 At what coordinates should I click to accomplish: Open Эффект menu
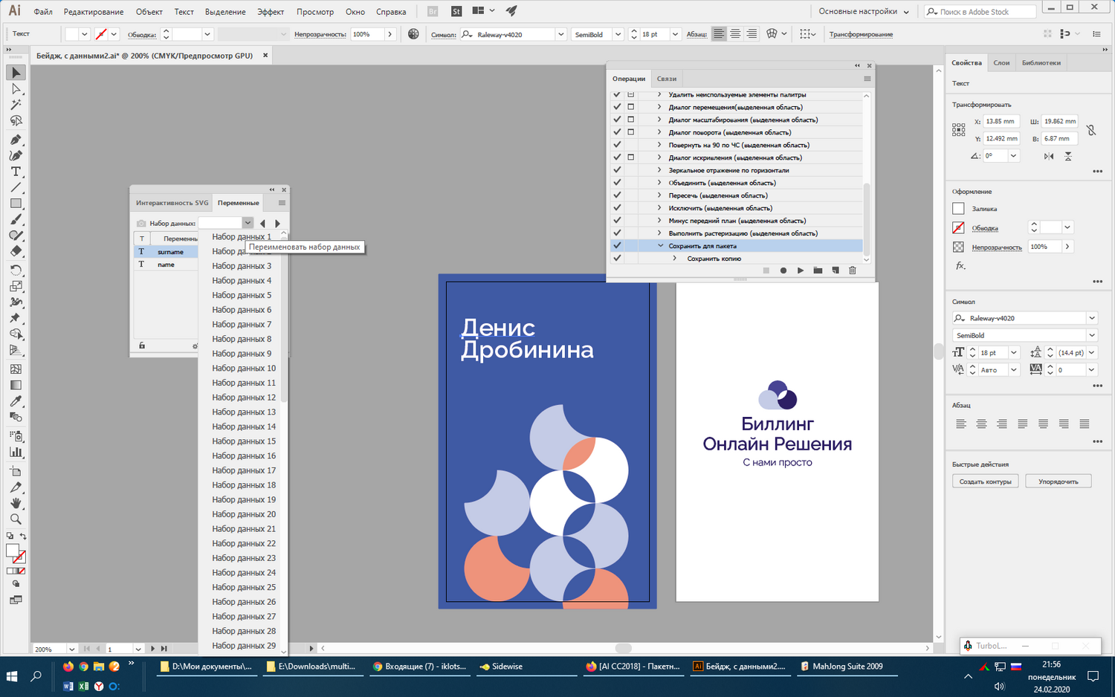pos(271,12)
